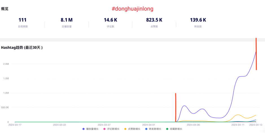Click the 2024-04-06 date on the x-axis
The image size is (265, 134).
193,125
